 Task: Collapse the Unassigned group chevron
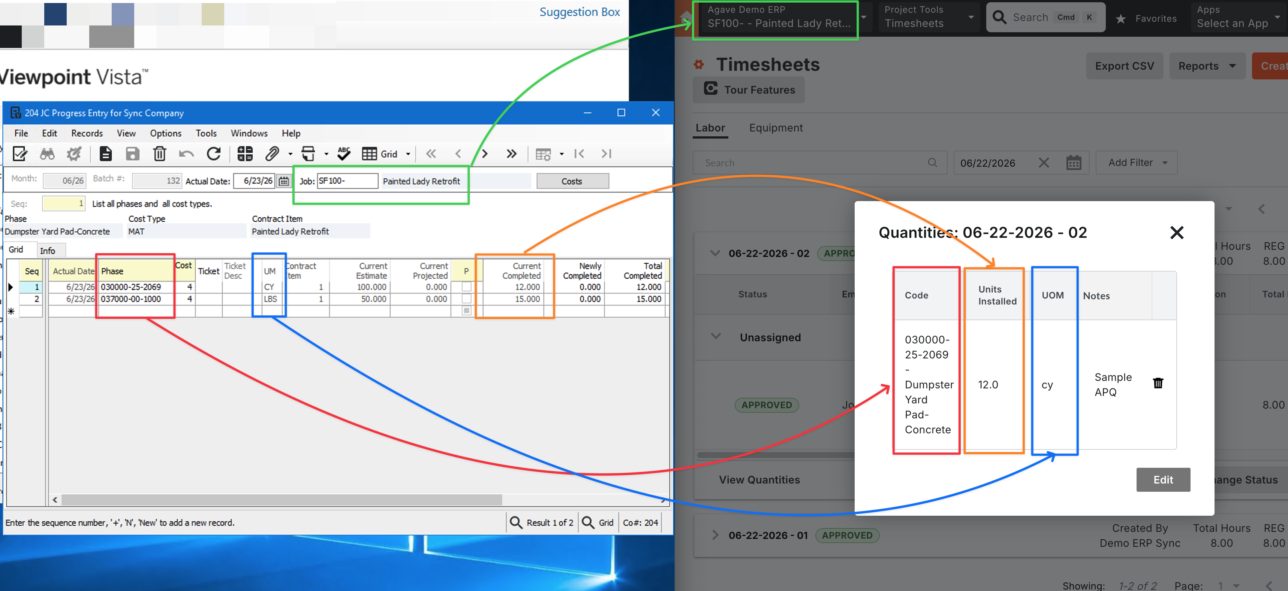[716, 337]
